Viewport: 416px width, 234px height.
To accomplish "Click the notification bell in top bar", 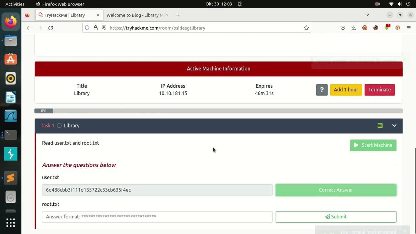I will click(240, 4).
